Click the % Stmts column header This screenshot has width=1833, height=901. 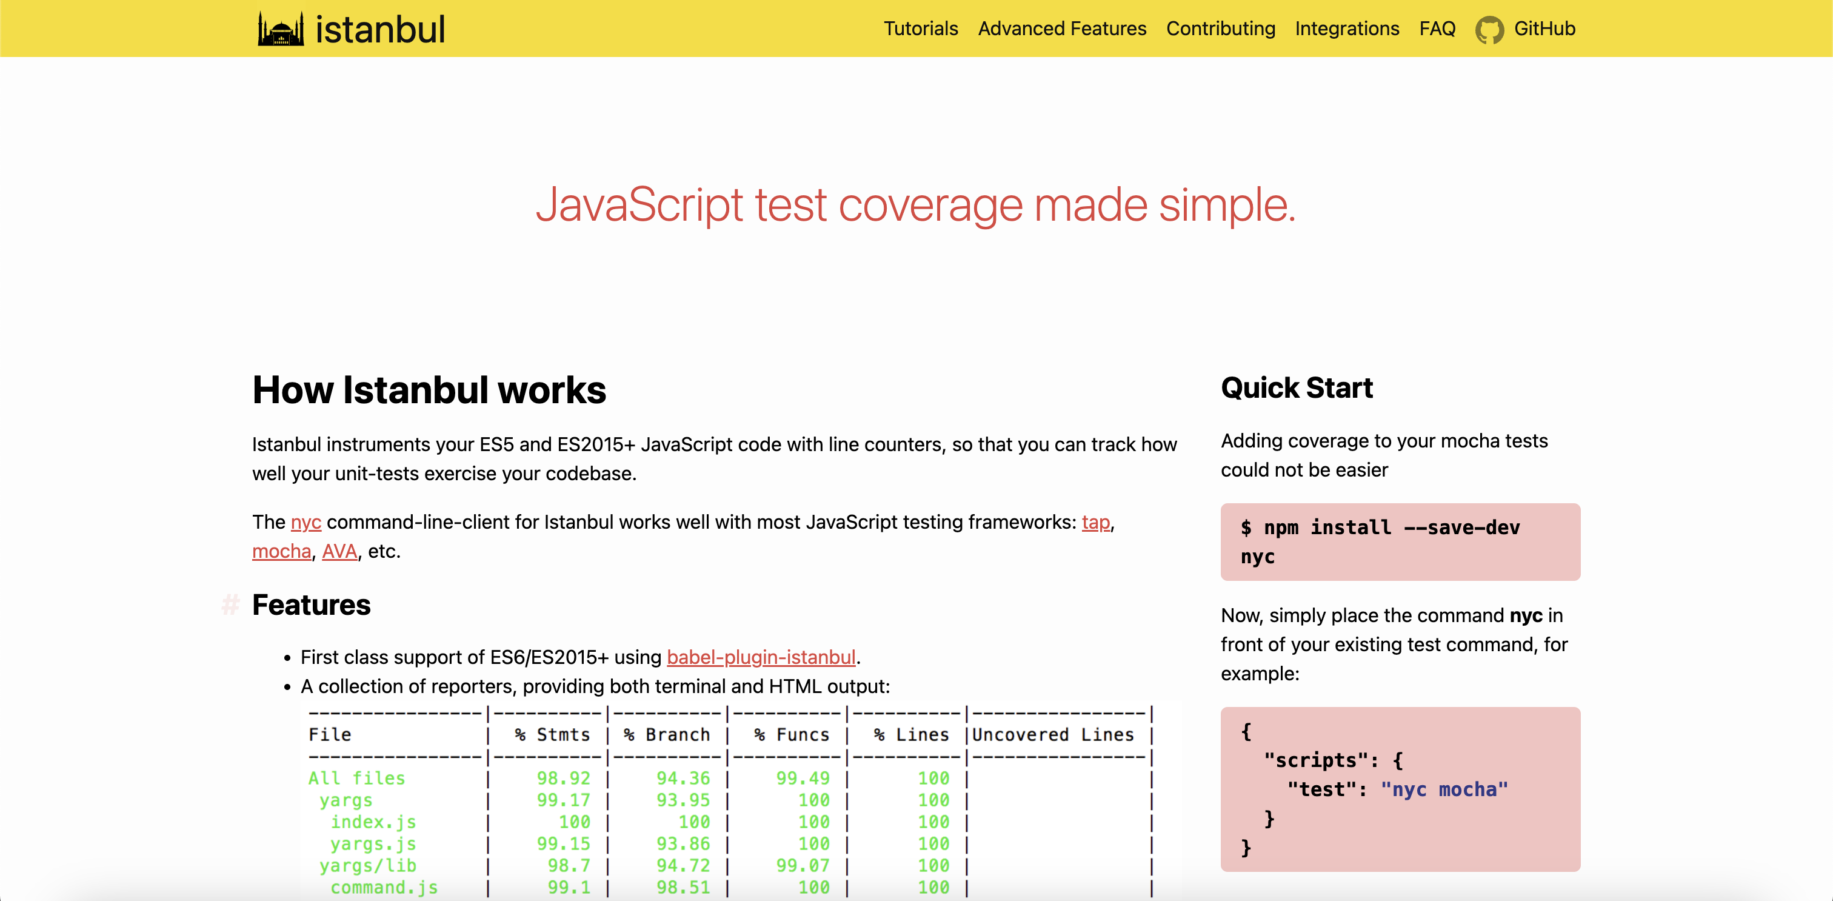(x=552, y=735)
